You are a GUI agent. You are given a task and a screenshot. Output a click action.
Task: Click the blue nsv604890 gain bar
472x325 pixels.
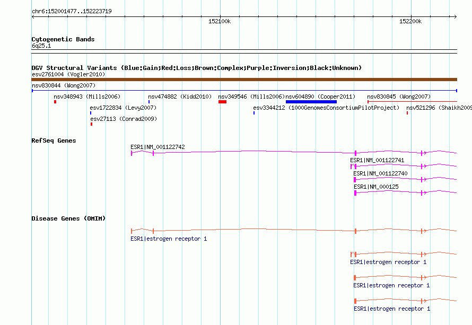pos(311,102)
